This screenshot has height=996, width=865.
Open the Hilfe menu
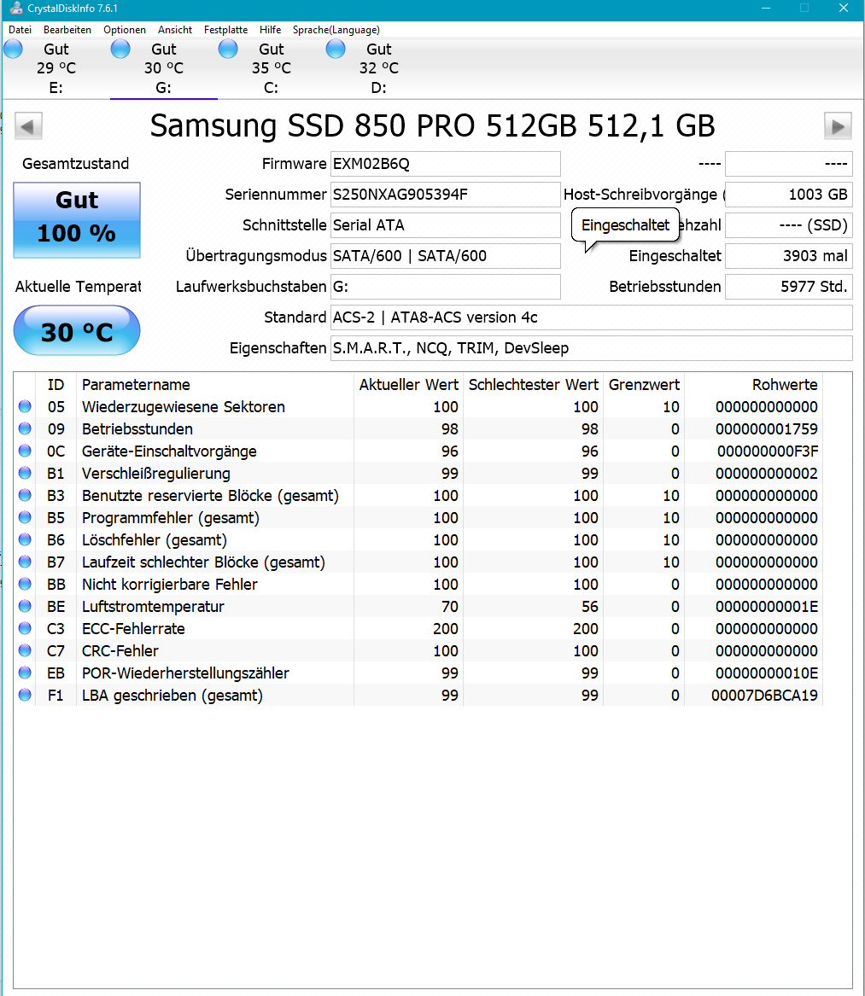[x=270, y=30]
